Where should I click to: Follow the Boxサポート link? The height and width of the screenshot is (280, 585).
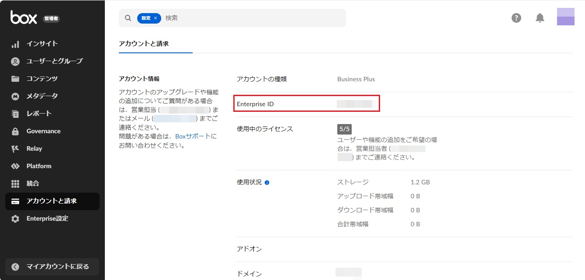point(193,136)
